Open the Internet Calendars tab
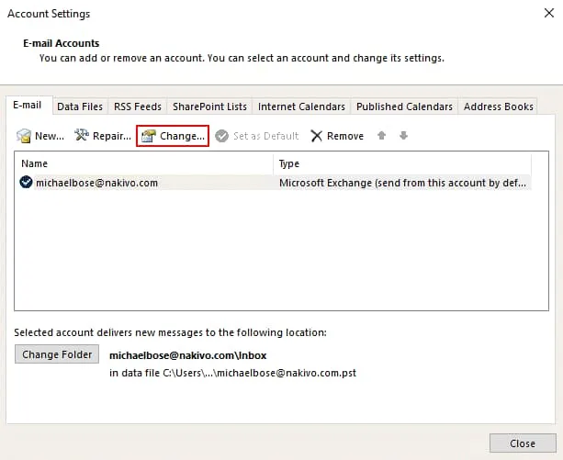563x460 pixels. click(301, 107)
